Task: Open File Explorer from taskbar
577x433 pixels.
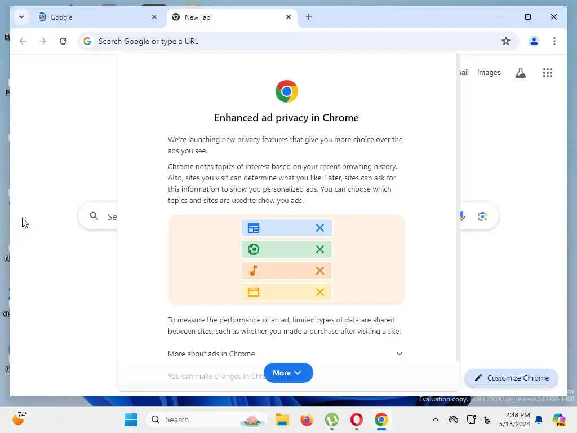Action: (x=282, y=419)
